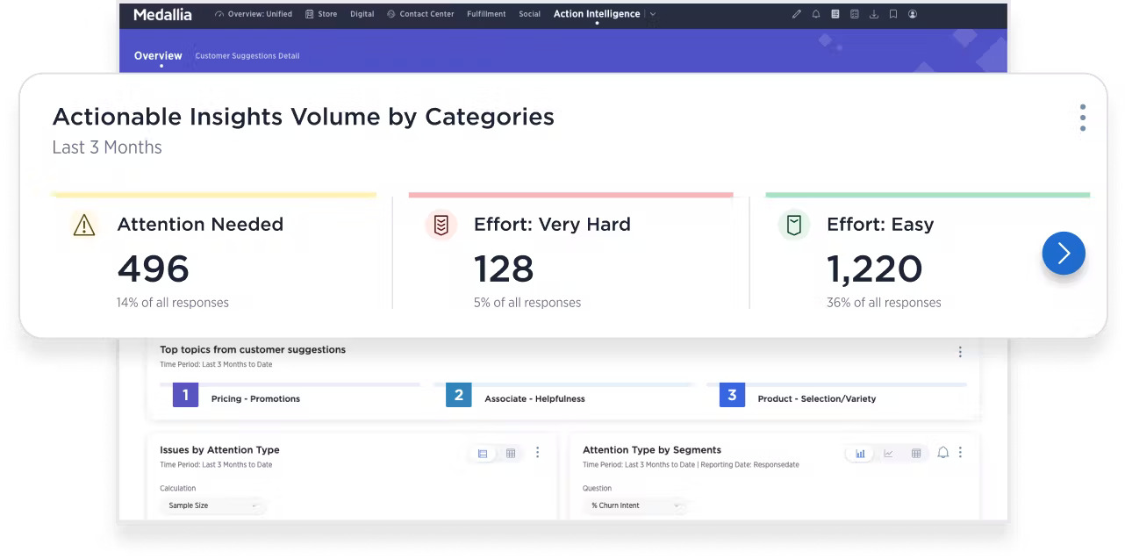Open the kebab menu on Actionable Insights card
Screen dimensions: 1125x559
1082,118
